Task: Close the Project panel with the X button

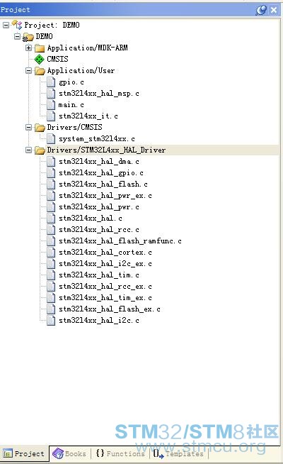Action: 274,10
